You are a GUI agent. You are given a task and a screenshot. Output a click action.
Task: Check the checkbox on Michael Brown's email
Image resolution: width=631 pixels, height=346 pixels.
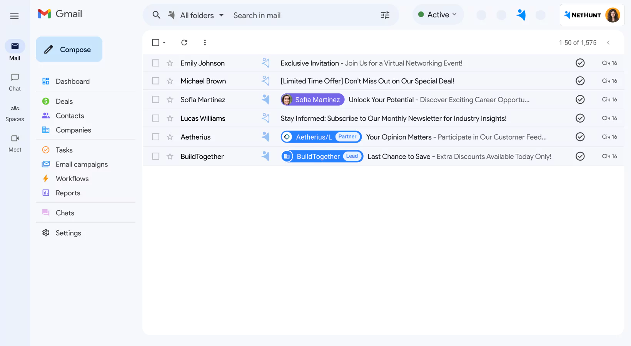click(155, 81)
